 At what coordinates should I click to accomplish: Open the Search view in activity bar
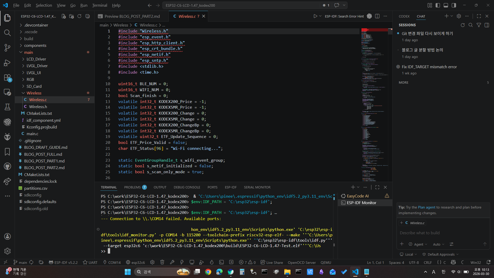click(7, 33)
